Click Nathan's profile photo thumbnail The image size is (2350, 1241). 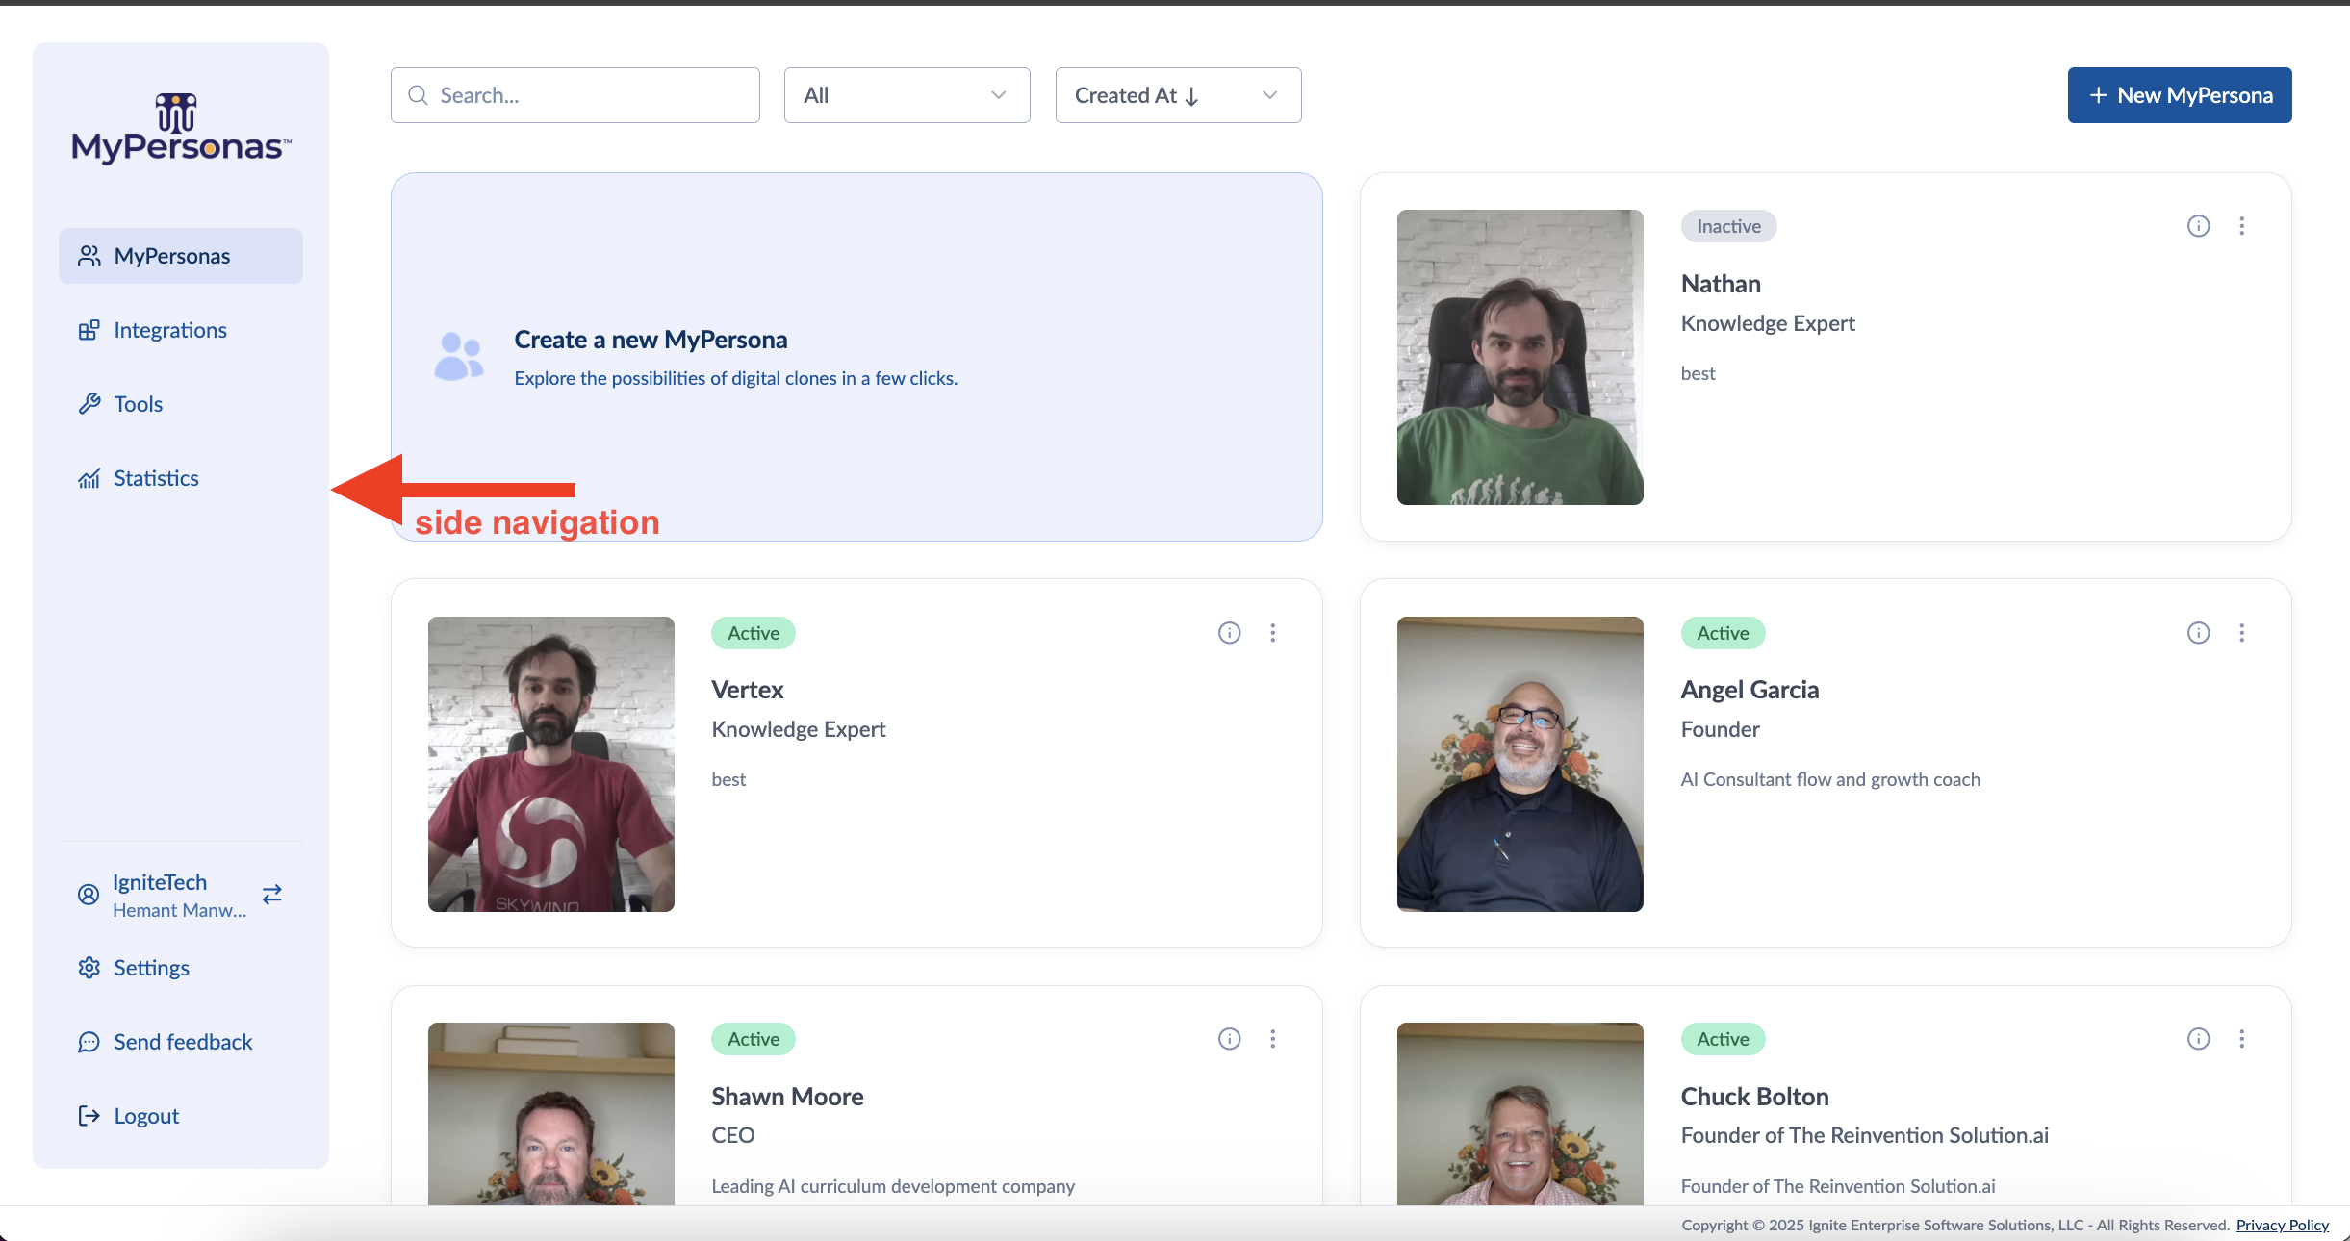pos(1520,357)
